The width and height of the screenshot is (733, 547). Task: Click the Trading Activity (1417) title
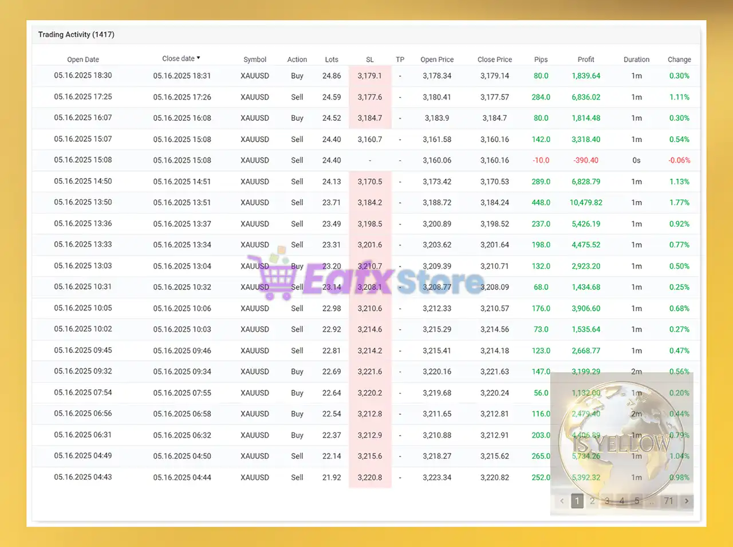click(x=76, y=34)
